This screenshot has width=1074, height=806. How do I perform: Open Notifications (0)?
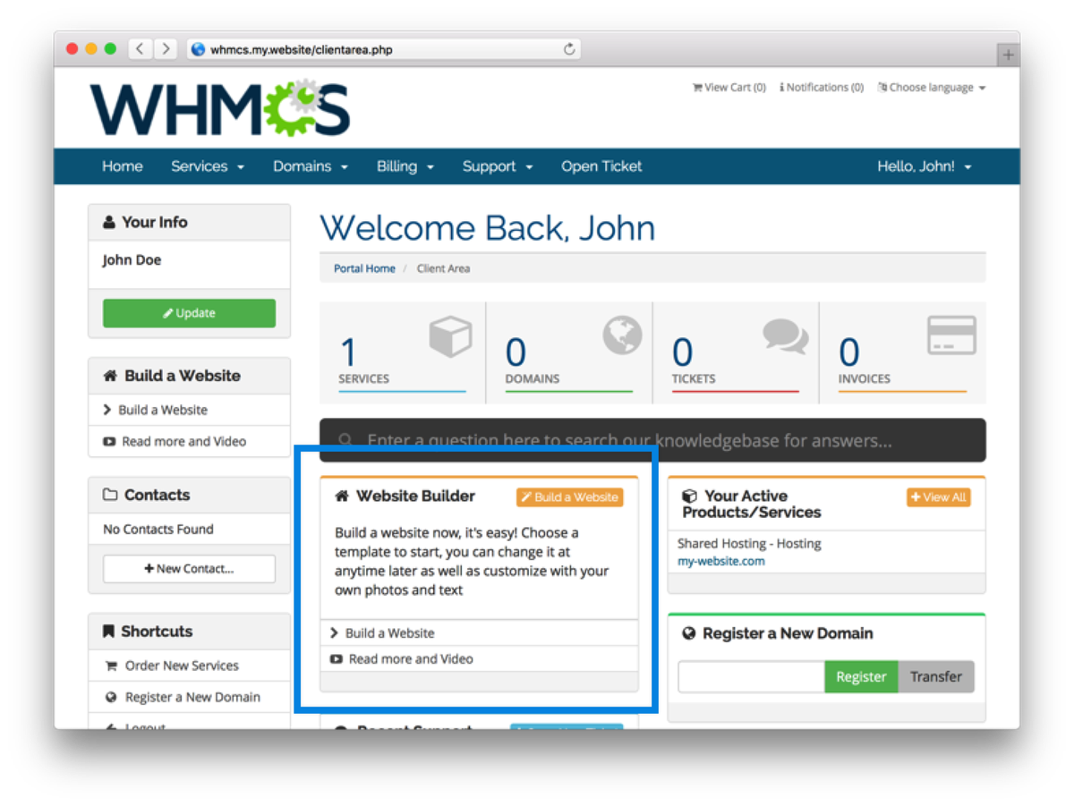pyautogui.click(x=822, y=88)
